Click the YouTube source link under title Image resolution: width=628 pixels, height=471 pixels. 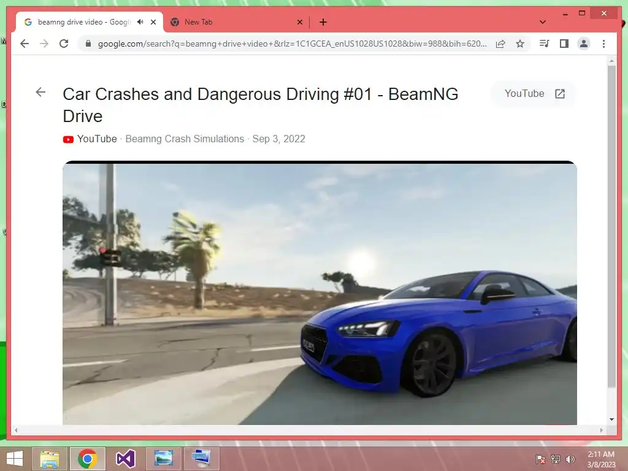click(97, 139)
